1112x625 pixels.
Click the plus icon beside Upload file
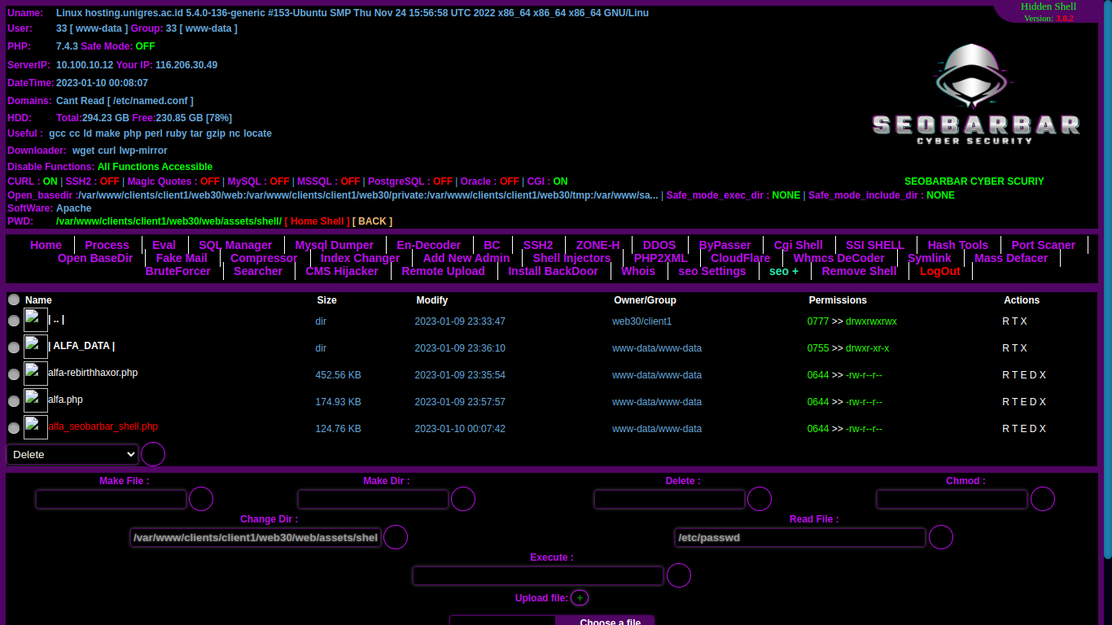(x=580, y=598)
